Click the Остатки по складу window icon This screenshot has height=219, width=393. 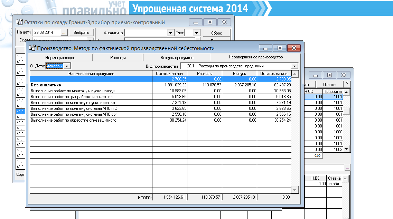coord(19,22)
